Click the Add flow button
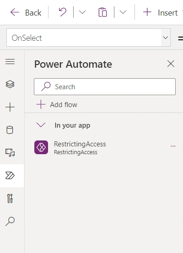Image resolution: width=183 pixels, height=253 pixels. 57,105
